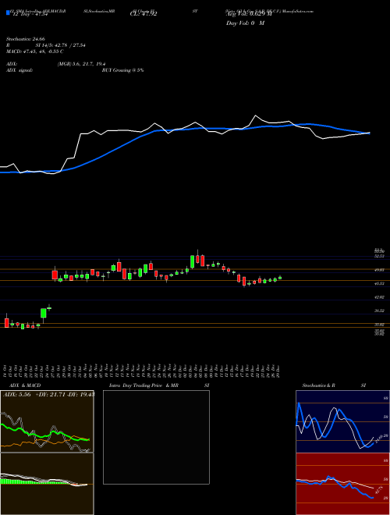This screenshot has height=515, width=390.
Task: Select the 'ADX: 5.56 +DY: 21.71 -DY: 19.43' readout
Action: pos(48,394)
